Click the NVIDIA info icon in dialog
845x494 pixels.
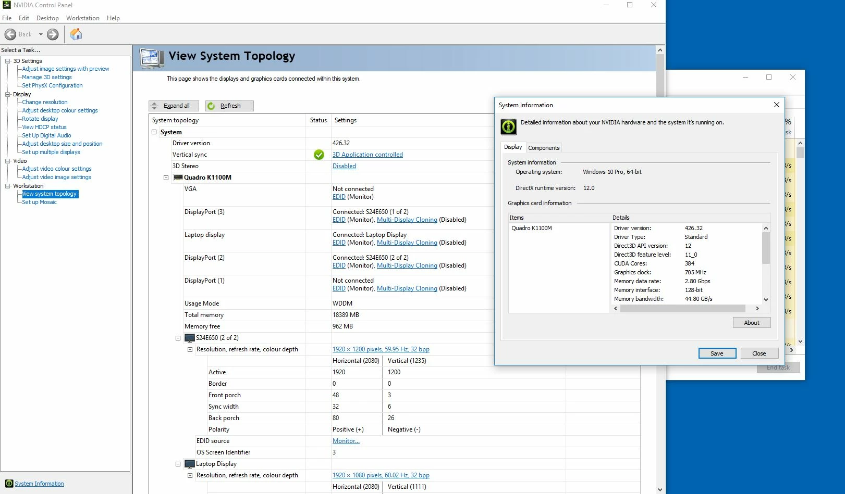pyautogui.click(x=509, y=126)
